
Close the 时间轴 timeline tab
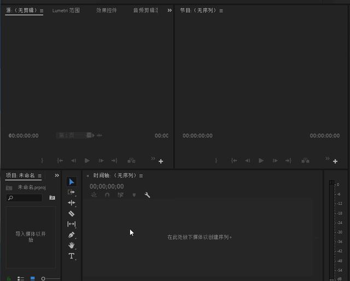87,176
